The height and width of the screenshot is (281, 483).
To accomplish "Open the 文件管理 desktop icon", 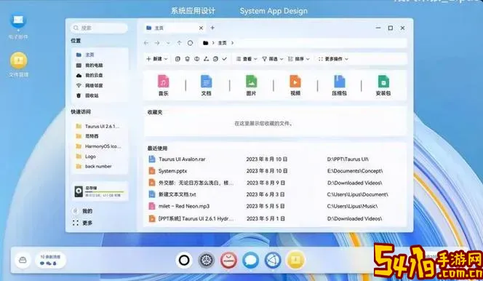I will 18,64.
